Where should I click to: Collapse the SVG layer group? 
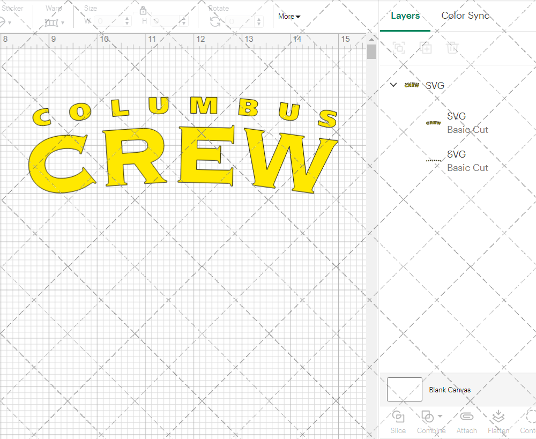pyautogui.click(x=393, y=85)
